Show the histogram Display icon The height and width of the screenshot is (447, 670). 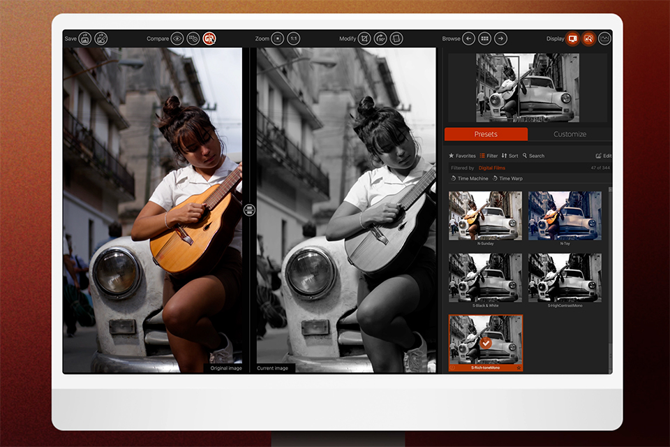pyautogui.click(x=604, y=38)
